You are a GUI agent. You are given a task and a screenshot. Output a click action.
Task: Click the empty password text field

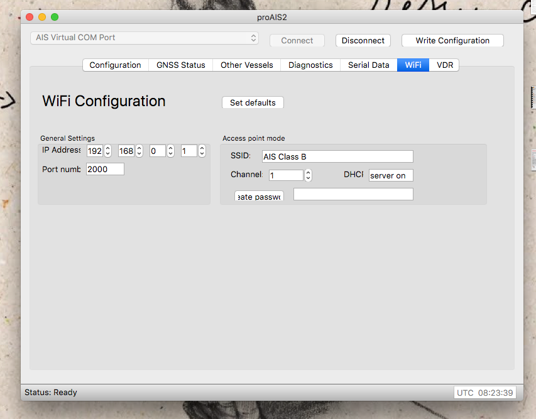pyautogui.click(x=353, y=194)
